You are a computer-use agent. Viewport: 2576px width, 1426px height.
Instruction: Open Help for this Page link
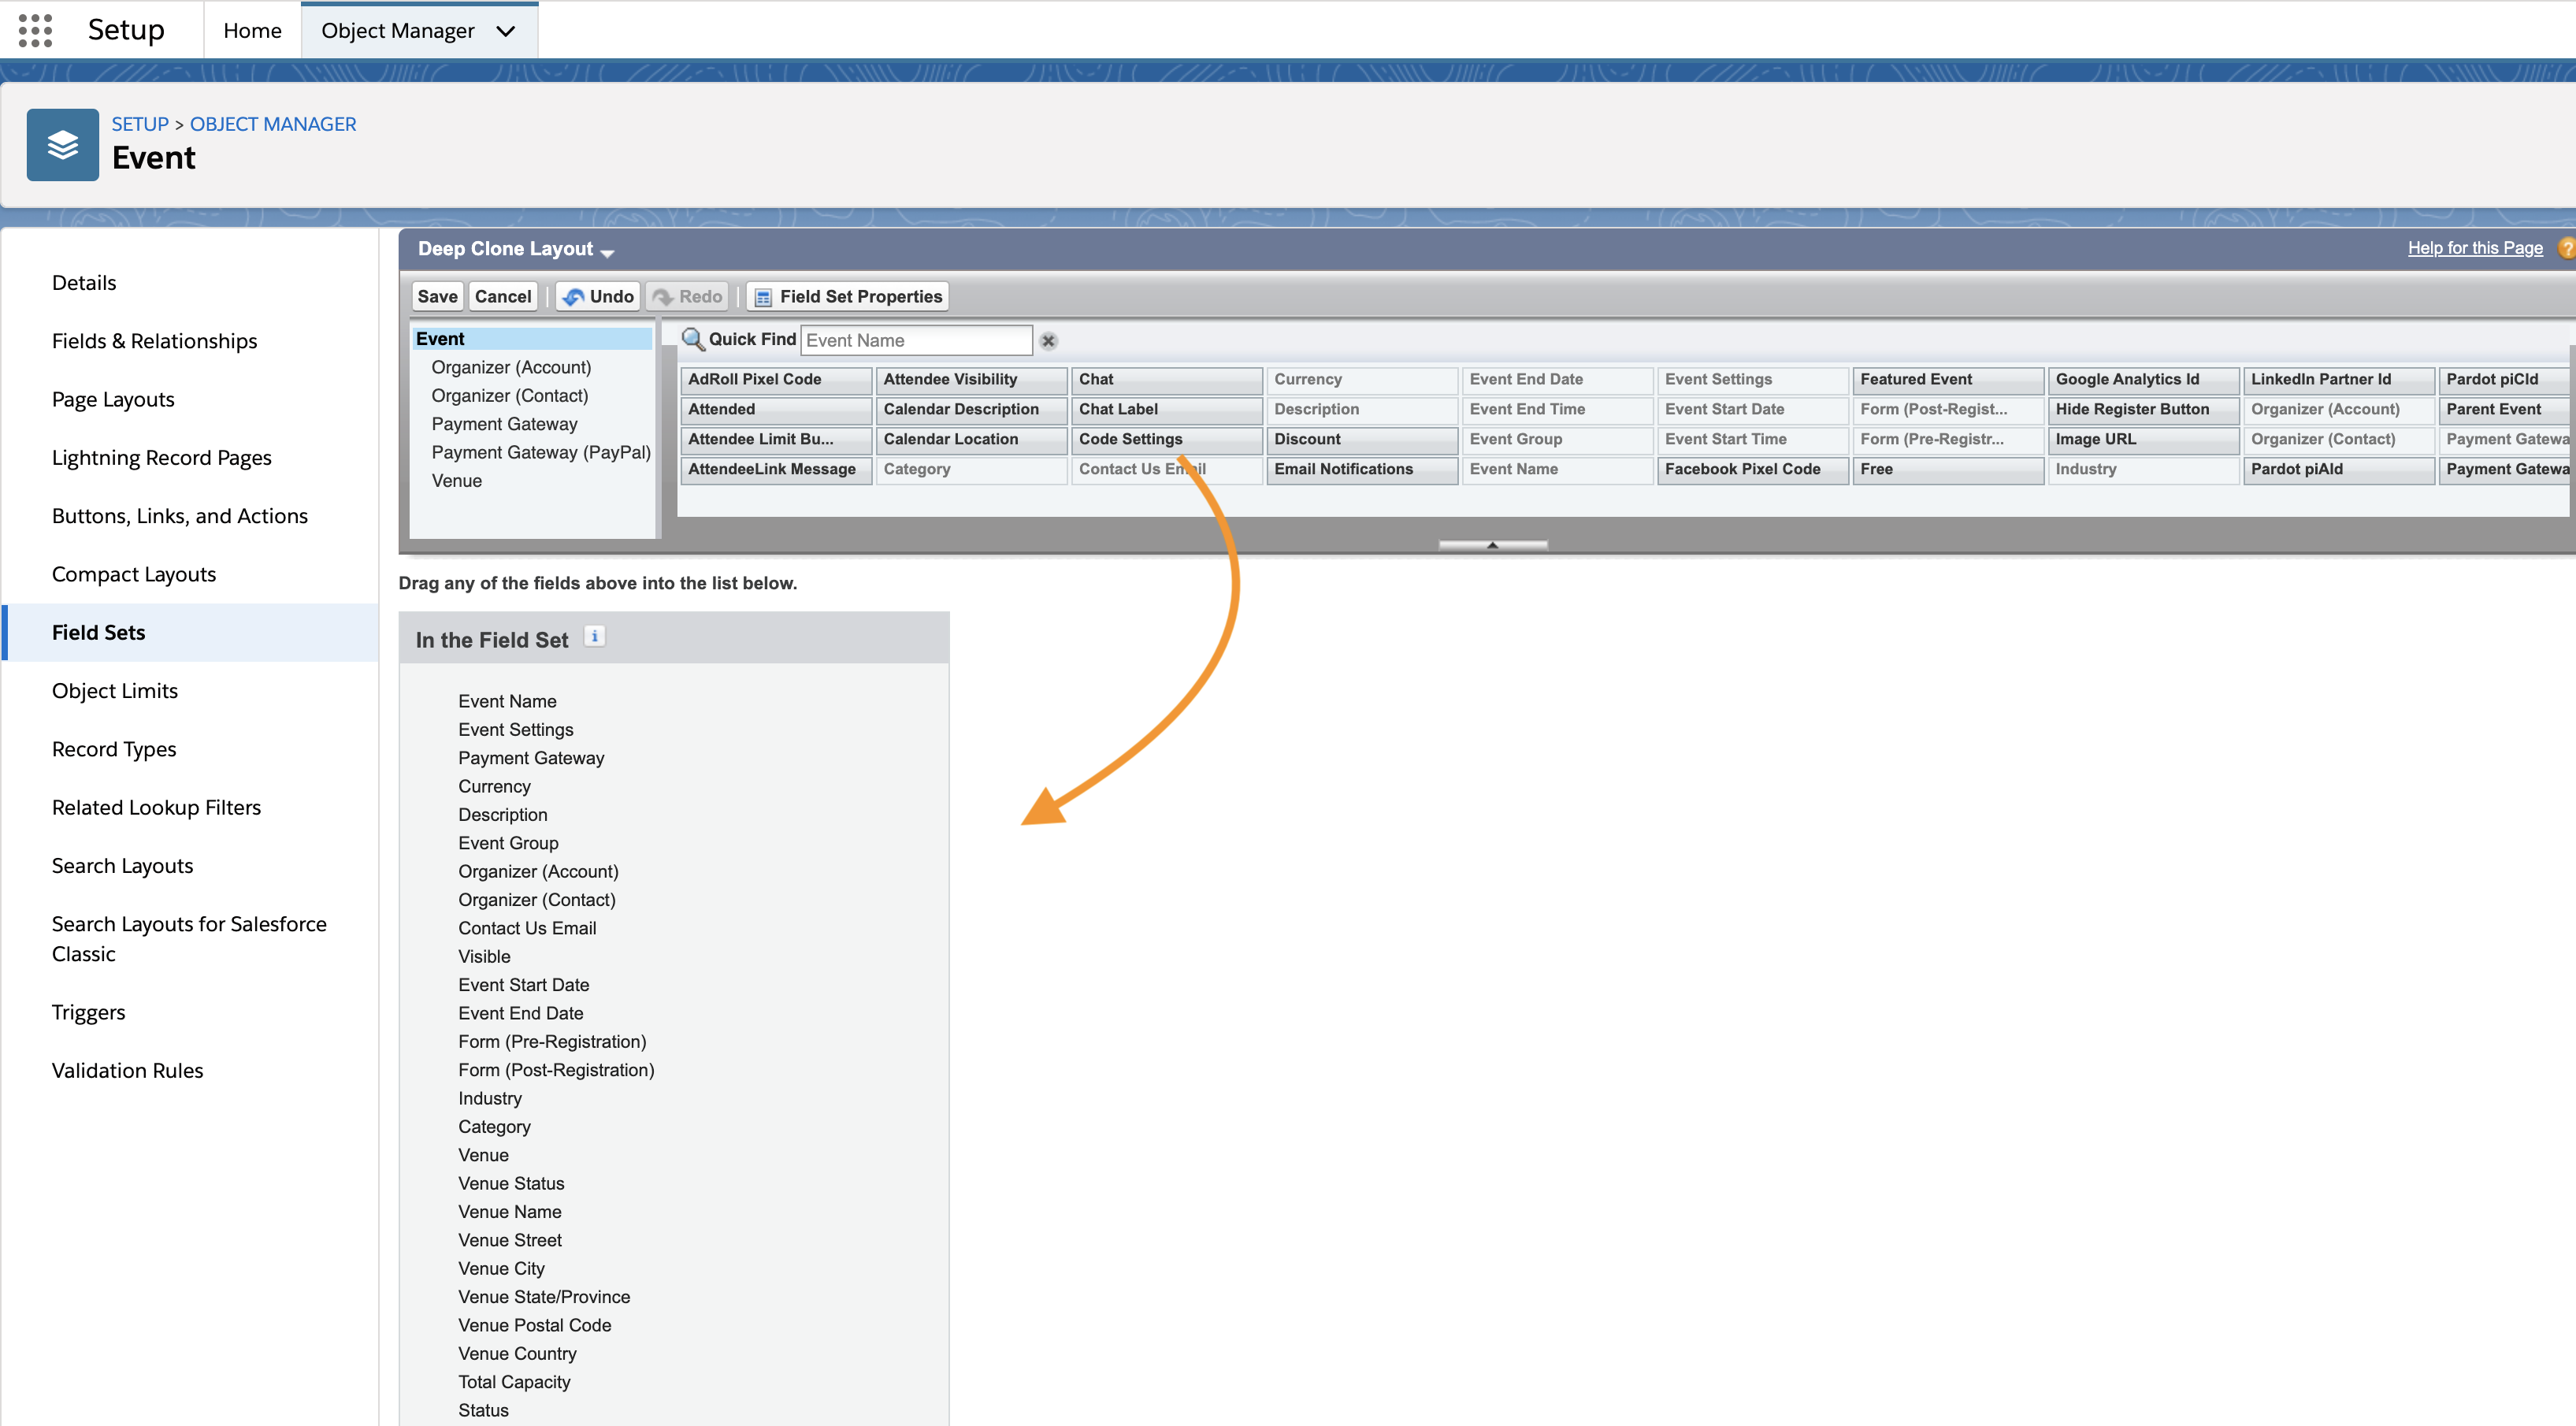click(2474, 248)
